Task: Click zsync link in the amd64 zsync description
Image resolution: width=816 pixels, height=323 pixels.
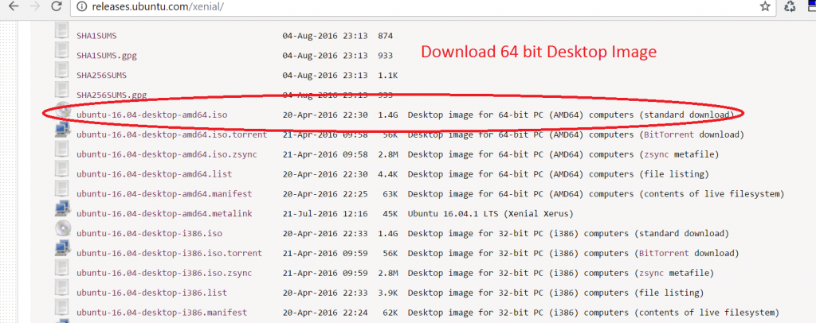Action: click(x=657, y=154)
